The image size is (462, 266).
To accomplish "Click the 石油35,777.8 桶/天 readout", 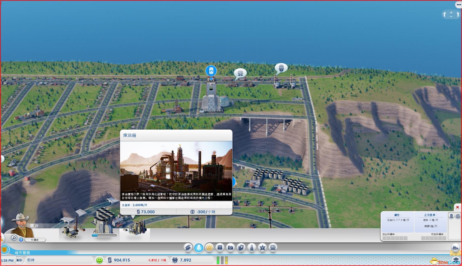I will point(398,220).
